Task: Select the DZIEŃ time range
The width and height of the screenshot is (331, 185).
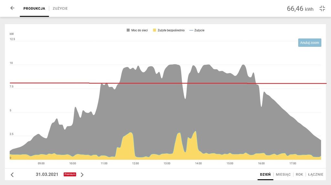Action: click(265, 174)
